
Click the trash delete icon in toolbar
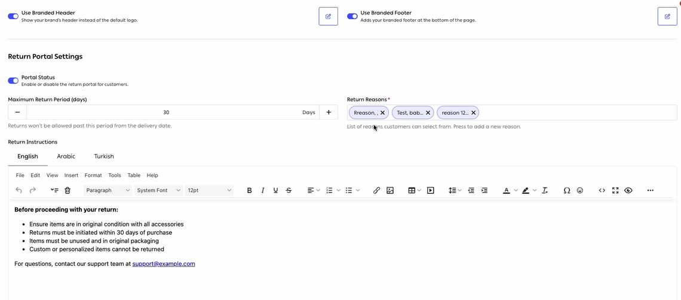pyautogui.click(x=68, y=191)
